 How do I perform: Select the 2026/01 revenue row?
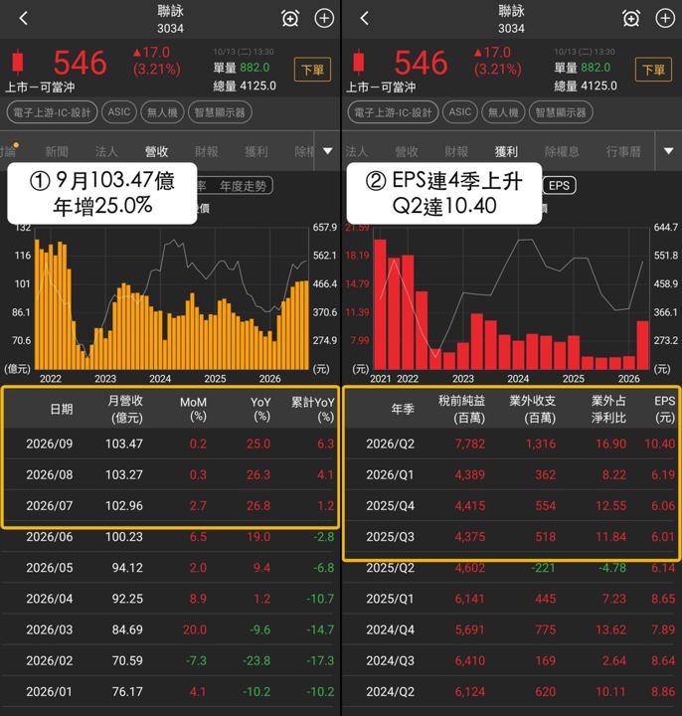coord(170,692)
